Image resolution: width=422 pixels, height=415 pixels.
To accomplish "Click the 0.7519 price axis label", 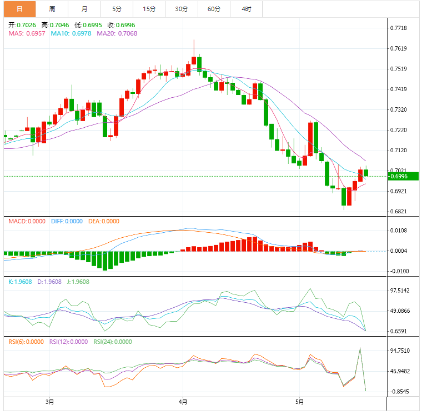I will (x=399, y=69).
